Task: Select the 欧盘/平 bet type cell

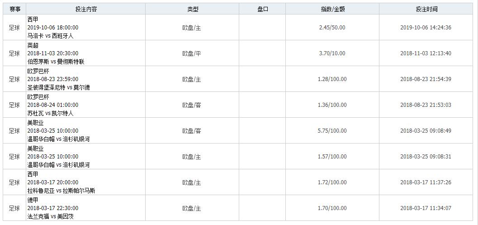Action: (x=192, y=53)
